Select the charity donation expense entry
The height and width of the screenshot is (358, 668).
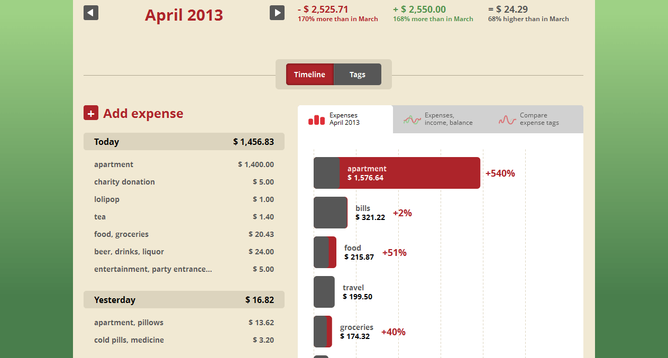[x=184, y=181]
